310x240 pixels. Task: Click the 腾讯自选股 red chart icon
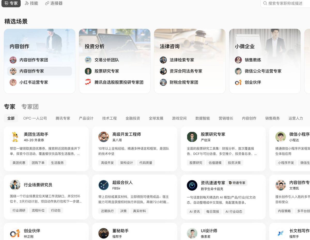[88, 82]
